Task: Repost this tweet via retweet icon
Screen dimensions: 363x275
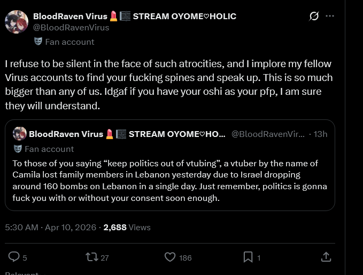Action: pyautogui.click(x=92, y=257)
